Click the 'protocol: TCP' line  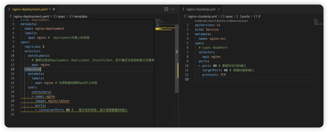click(x=214, y=75)
